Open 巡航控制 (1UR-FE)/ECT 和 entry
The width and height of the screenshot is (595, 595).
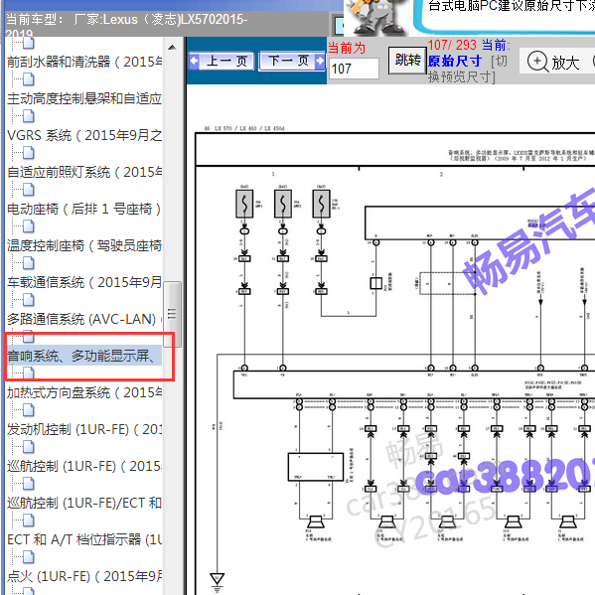[84, 504]
